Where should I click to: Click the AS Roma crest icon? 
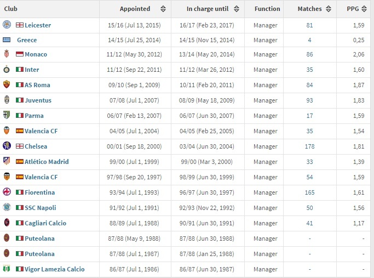[x=7, y=85]
